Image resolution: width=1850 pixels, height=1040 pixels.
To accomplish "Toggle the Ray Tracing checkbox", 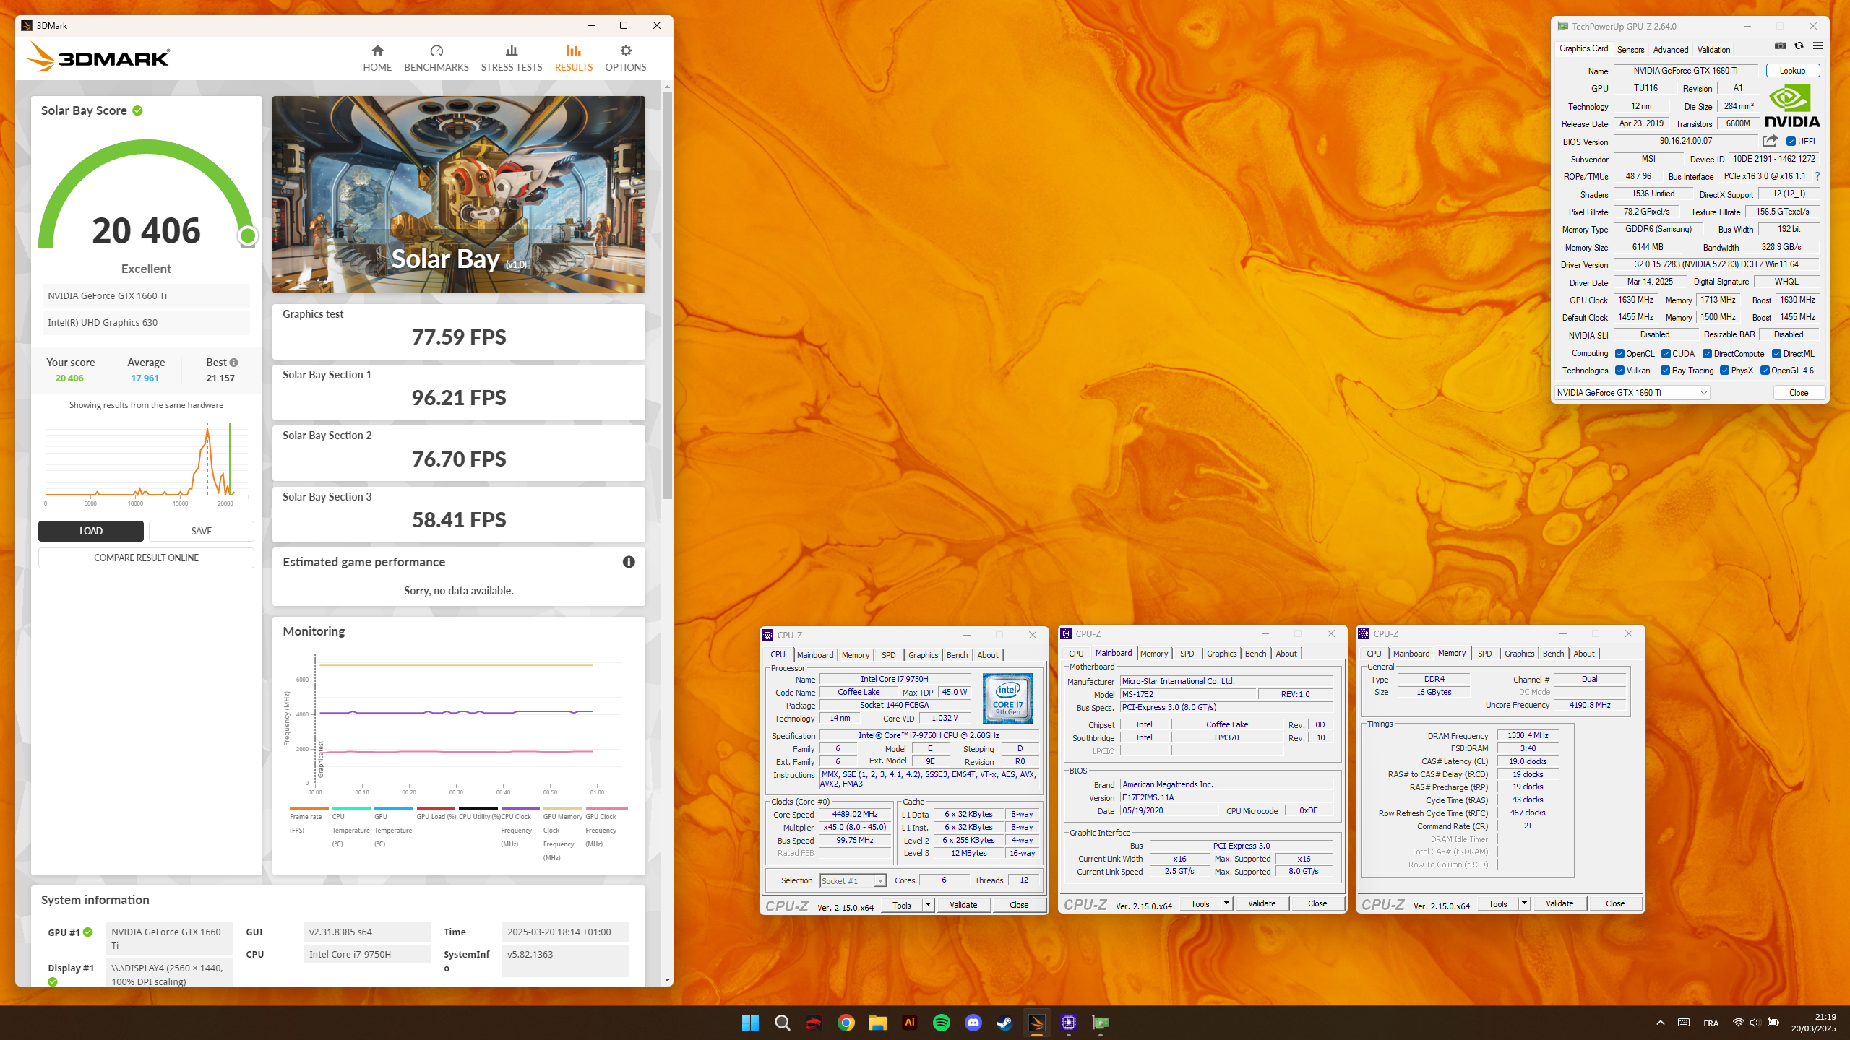I will pos(1665,370).
